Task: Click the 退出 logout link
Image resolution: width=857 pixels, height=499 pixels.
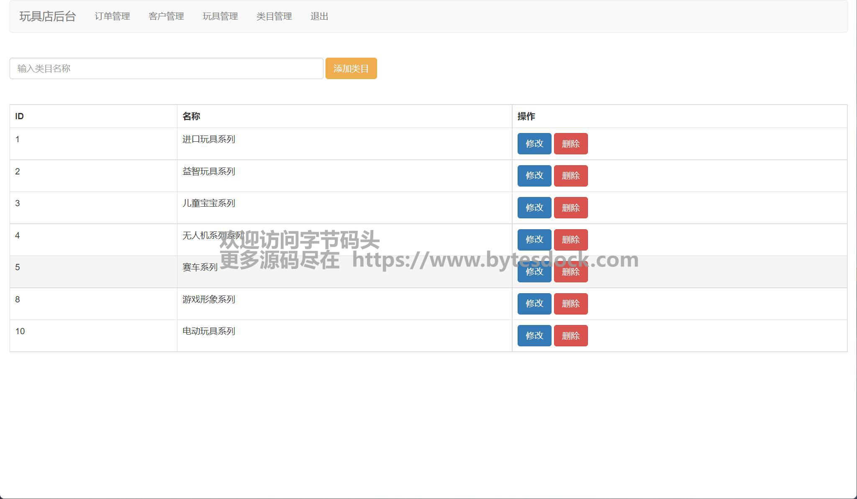Action: point(319,16)
